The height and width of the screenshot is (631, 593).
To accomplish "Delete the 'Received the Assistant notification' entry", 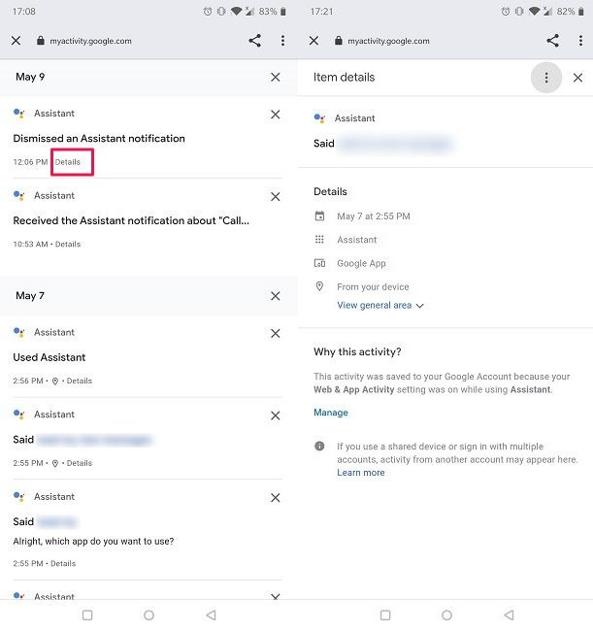I will tap(276, 196).
